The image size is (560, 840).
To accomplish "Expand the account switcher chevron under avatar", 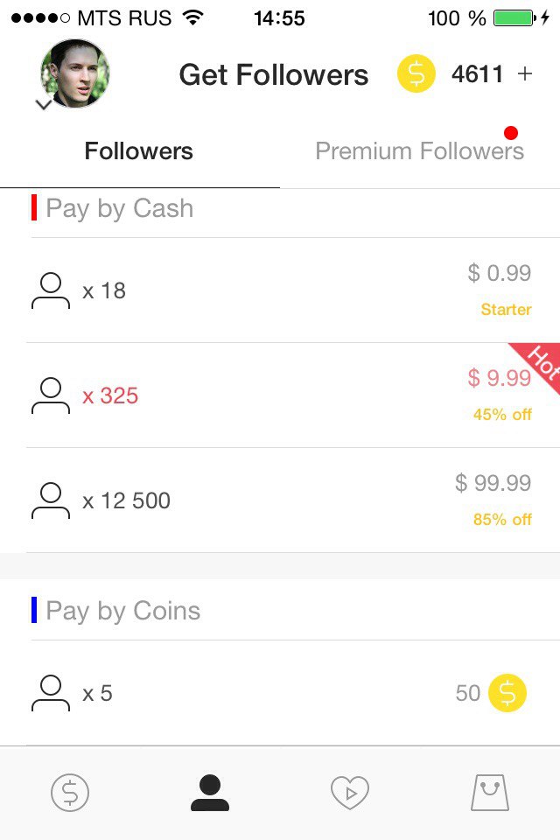I will tap(44, 105).
